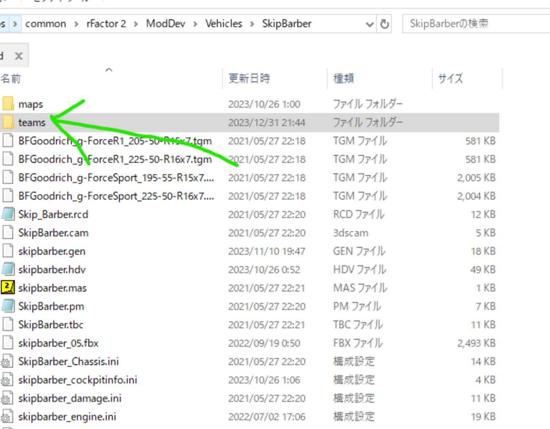This screenshot has width=550, height=429.
Task: Select file SkipBarber.cam
Action: pos(53,232)
